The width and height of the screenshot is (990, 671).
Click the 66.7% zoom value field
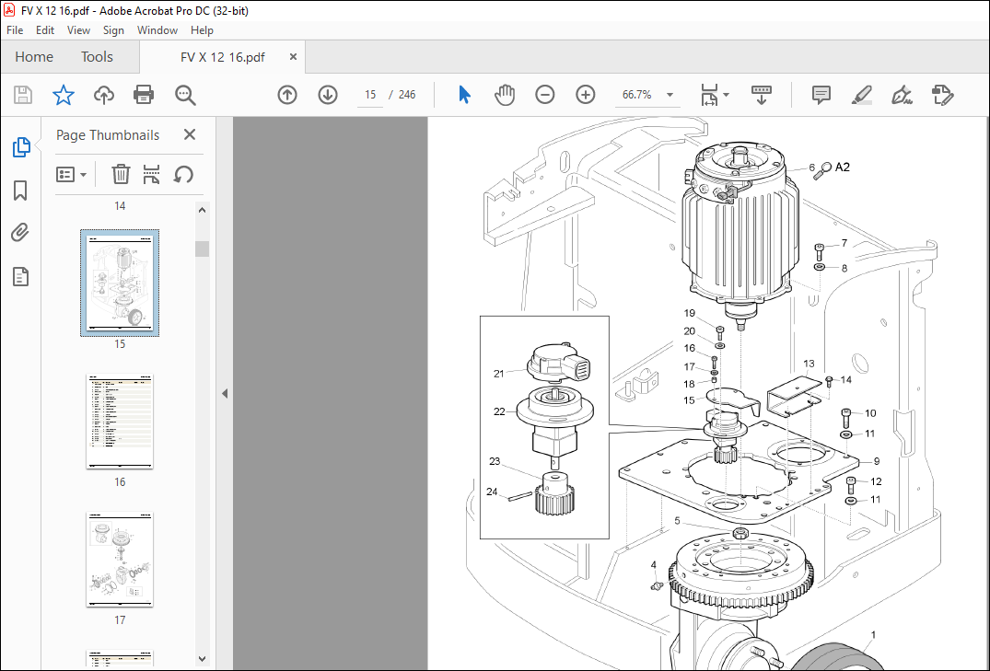coord(637,95)
